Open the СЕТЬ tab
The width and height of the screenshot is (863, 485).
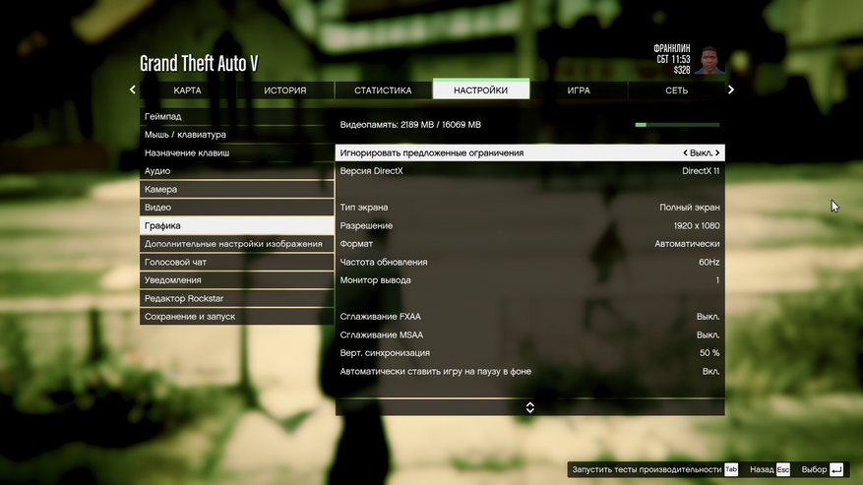point(676,91)
